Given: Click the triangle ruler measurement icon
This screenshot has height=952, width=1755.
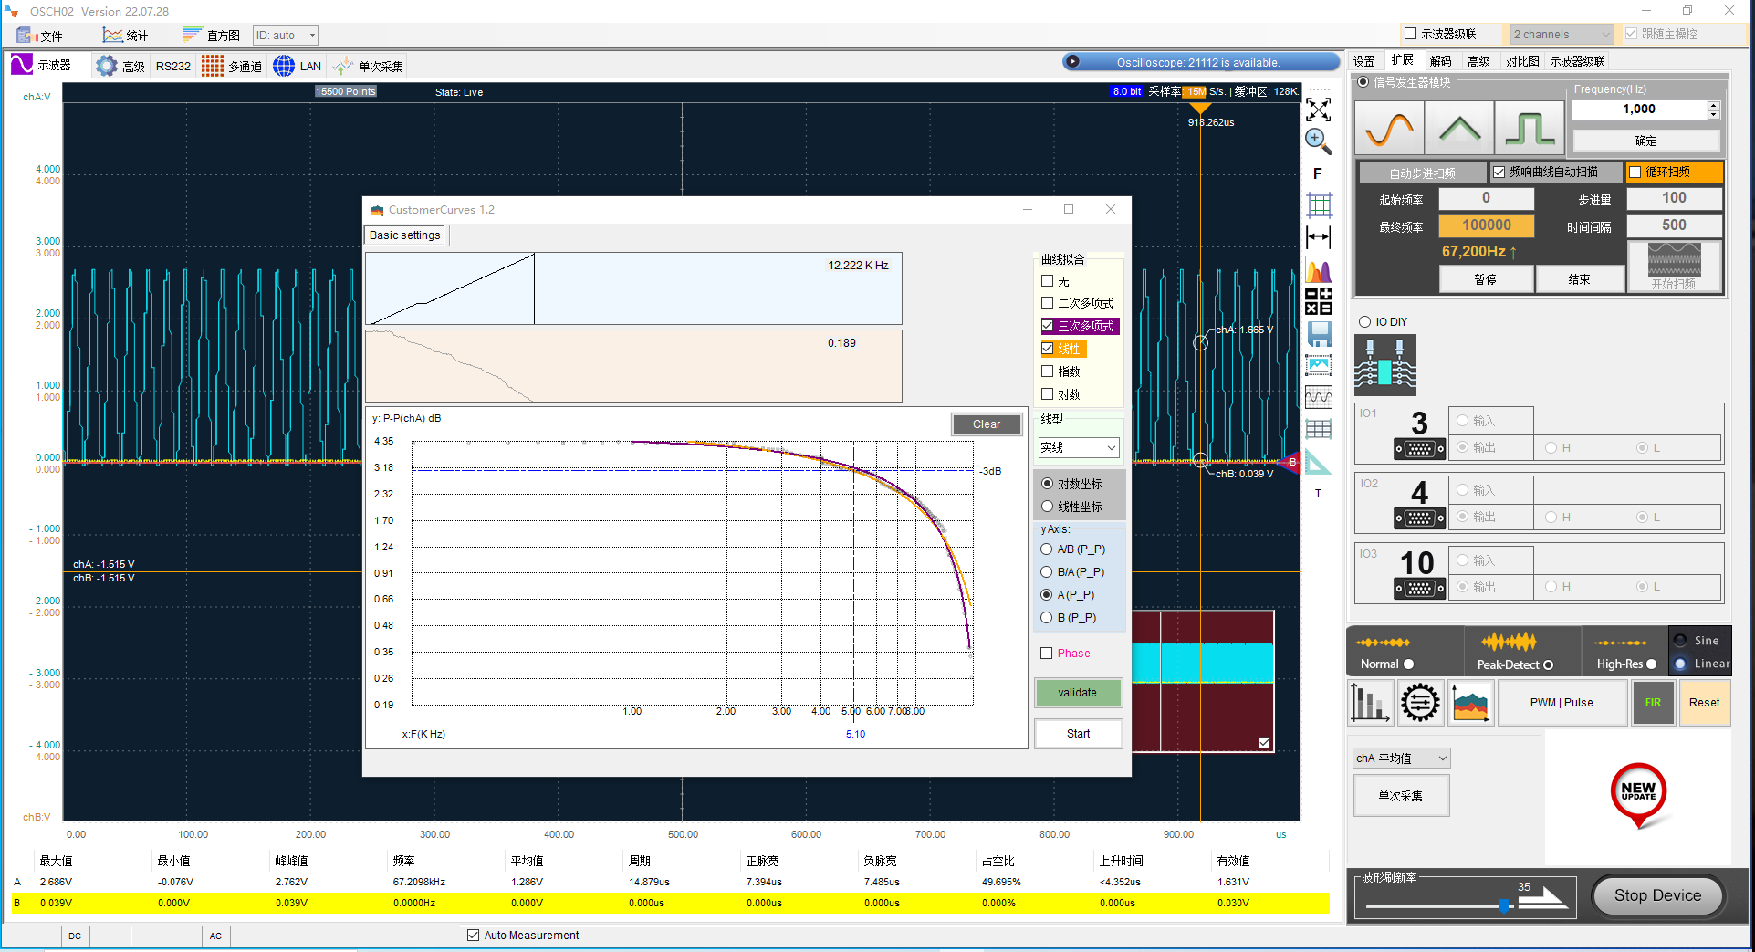Looking at the screenshot, I should pyautogui.click(x=1318, y=462).
